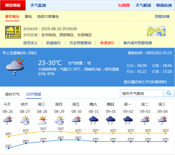Click today's 08-26 forecast weather icon

point(7,120)
